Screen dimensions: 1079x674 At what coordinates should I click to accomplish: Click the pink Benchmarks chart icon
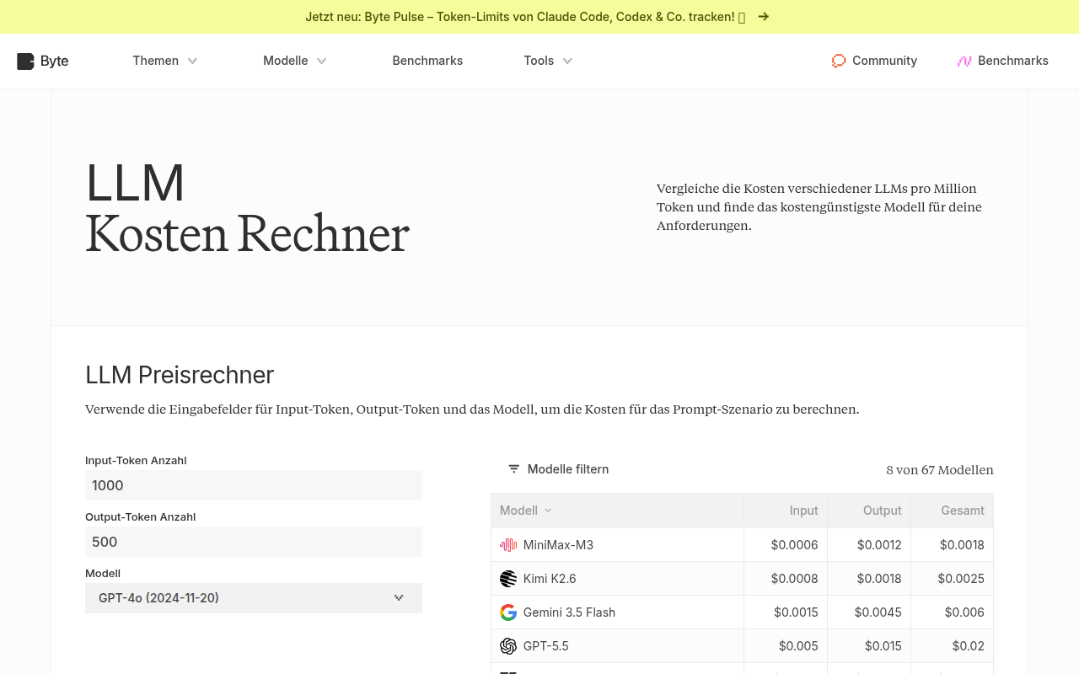tap(964, 61)
